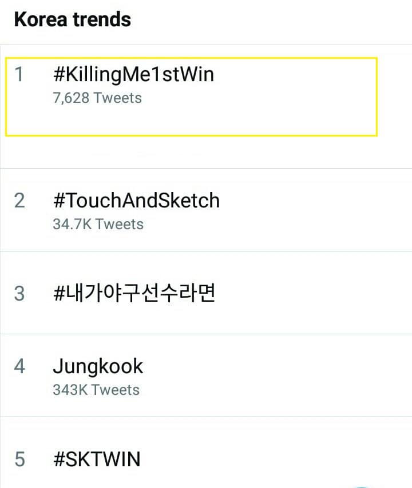Open the #TouchAndSketch hashtag

[x=136, y=201]
